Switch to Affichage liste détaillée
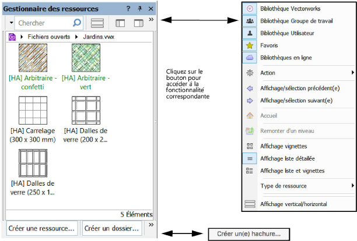The image size is (357, 241). (250, 158)
